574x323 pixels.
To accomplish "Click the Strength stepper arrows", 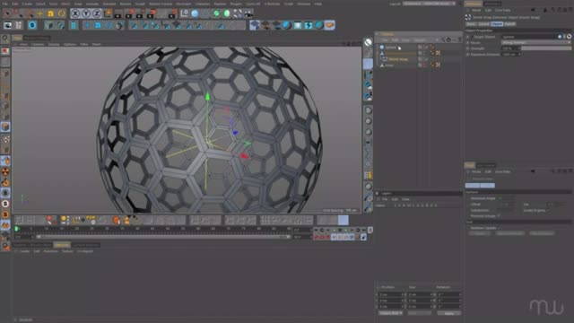I will click(518, 48).
